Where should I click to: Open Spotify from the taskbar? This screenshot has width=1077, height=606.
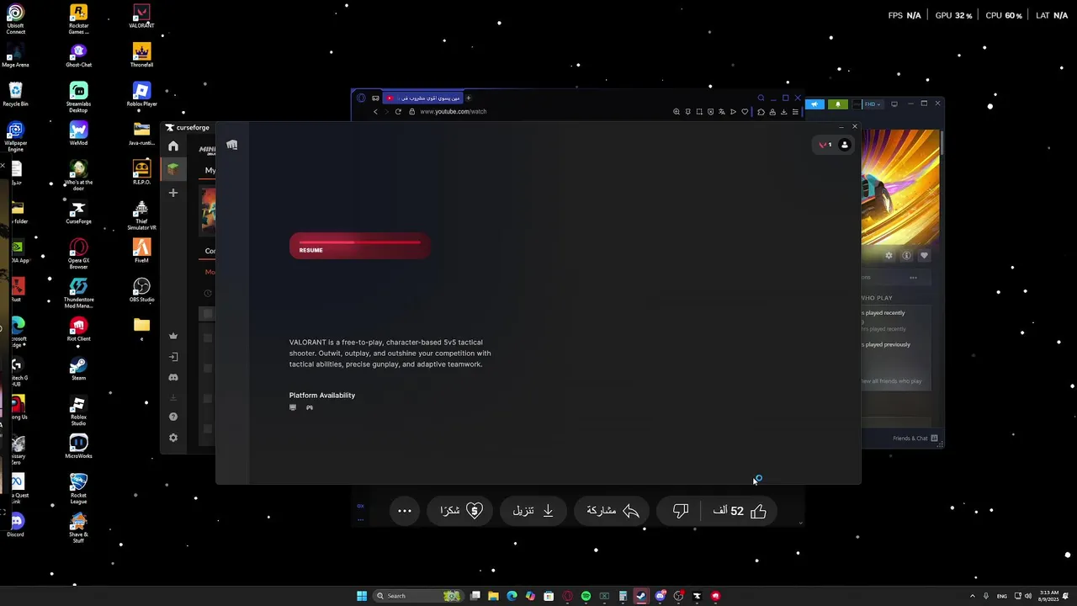[586, 596]
